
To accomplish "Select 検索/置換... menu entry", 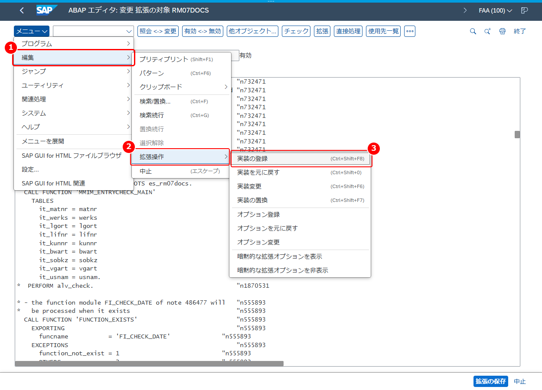I will tap(181, 101).
